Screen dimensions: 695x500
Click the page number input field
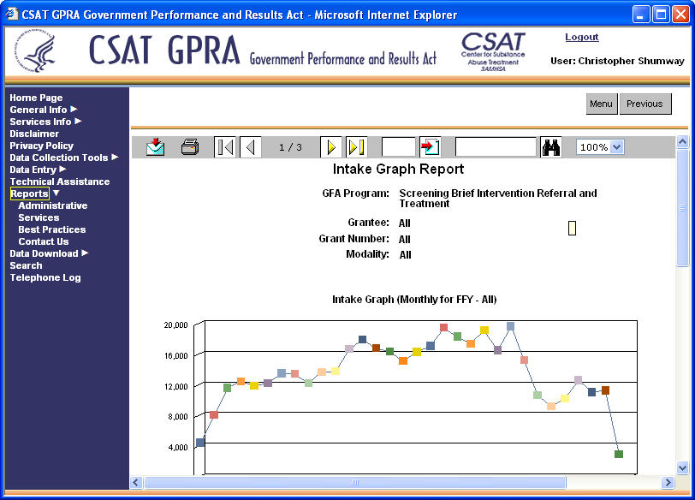(x=398, y=147)
